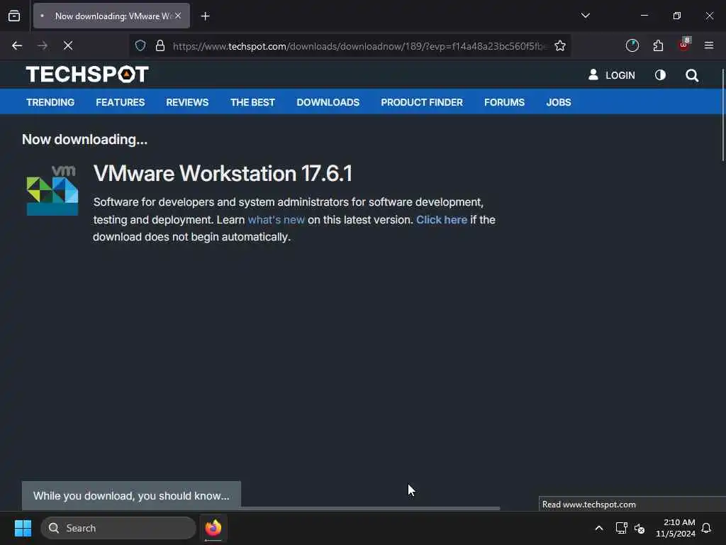Viewport: 726px width, 545px height.
Task: Open the JOBS menu
Action: 559,102
